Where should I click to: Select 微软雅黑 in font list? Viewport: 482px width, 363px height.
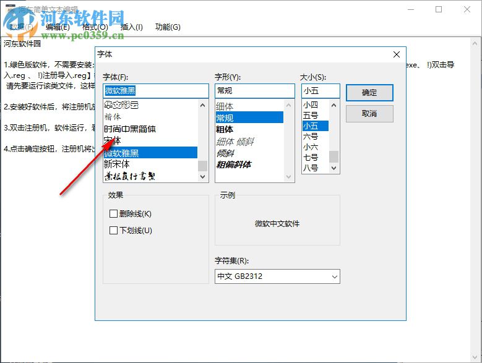pyautogui.click(x=150, y=153)
